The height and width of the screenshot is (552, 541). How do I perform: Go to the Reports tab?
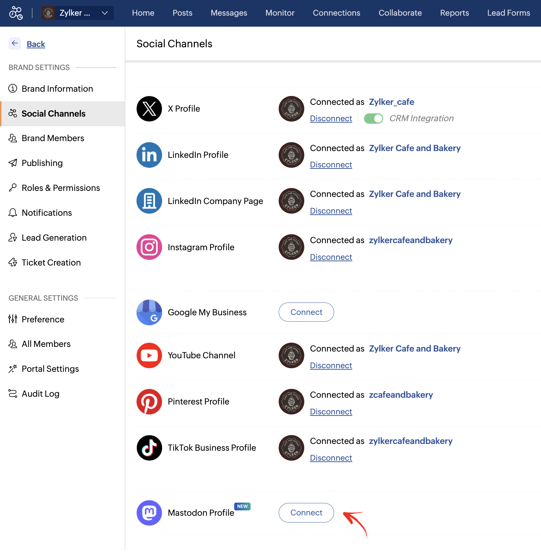[x=454, y=13]
